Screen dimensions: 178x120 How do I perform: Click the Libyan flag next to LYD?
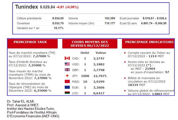tap(67, 93)
